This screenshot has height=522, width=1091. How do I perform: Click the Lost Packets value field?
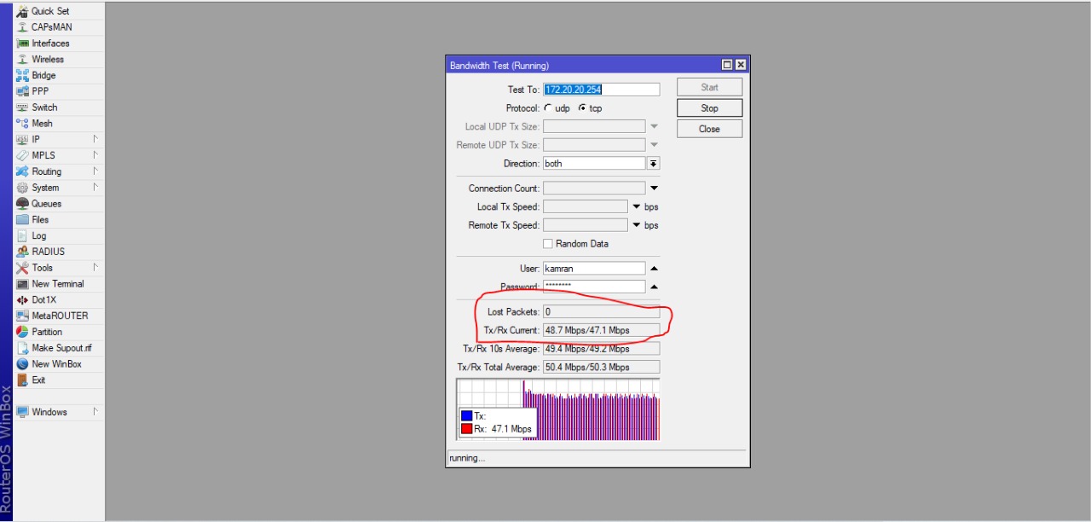tap(601, 312)
